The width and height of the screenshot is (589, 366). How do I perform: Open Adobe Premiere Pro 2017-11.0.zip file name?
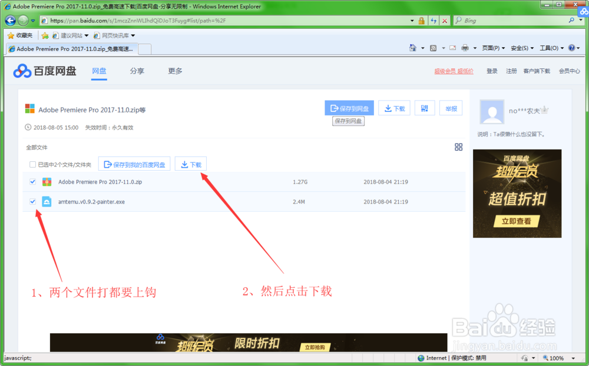pos(100,182)
